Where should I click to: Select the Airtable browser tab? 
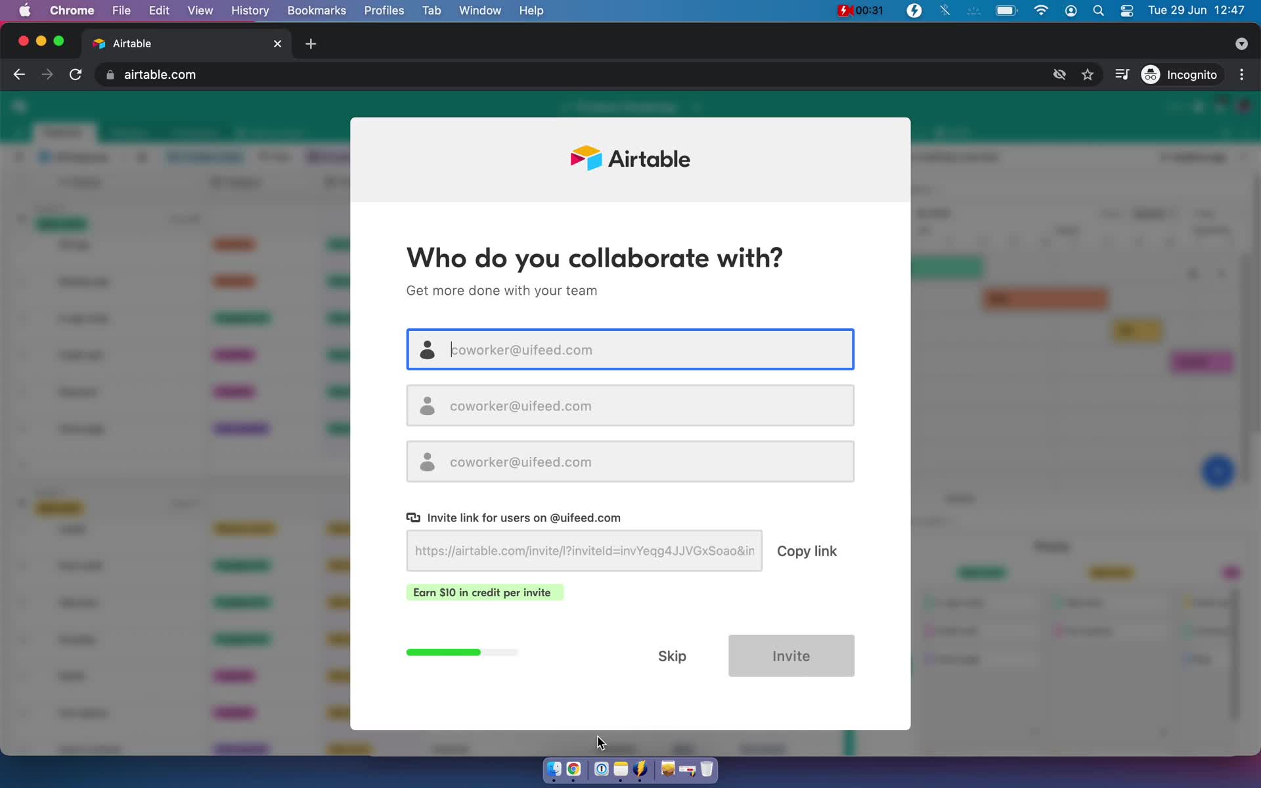pos(187,43)
